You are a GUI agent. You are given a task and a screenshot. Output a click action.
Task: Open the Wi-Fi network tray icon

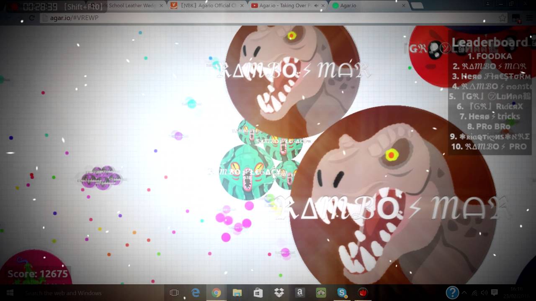tap(475, 293)
